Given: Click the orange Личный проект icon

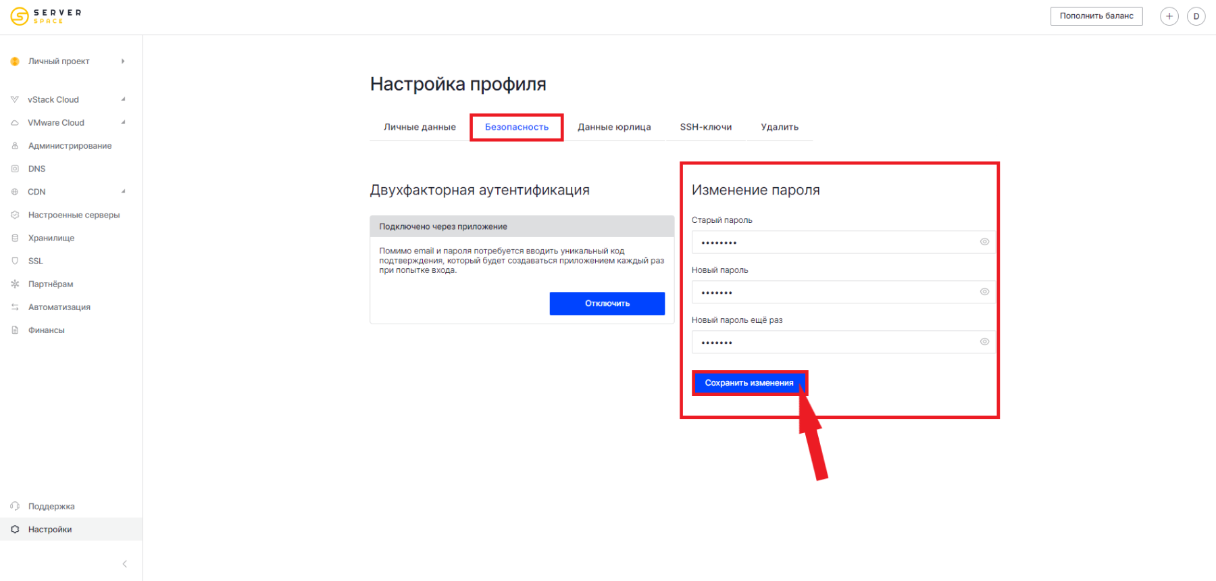Looking at the screenshot, I should pos(15,61).
